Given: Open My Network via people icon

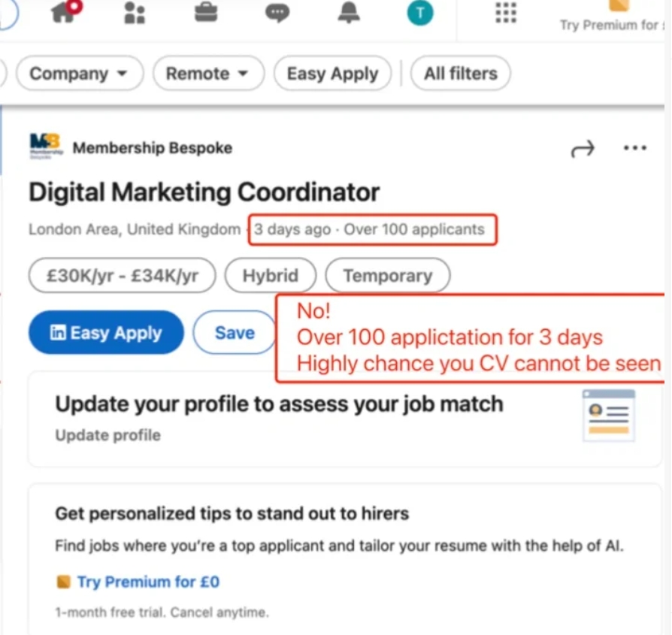Looking at the screenshot, I should point(134,12).
